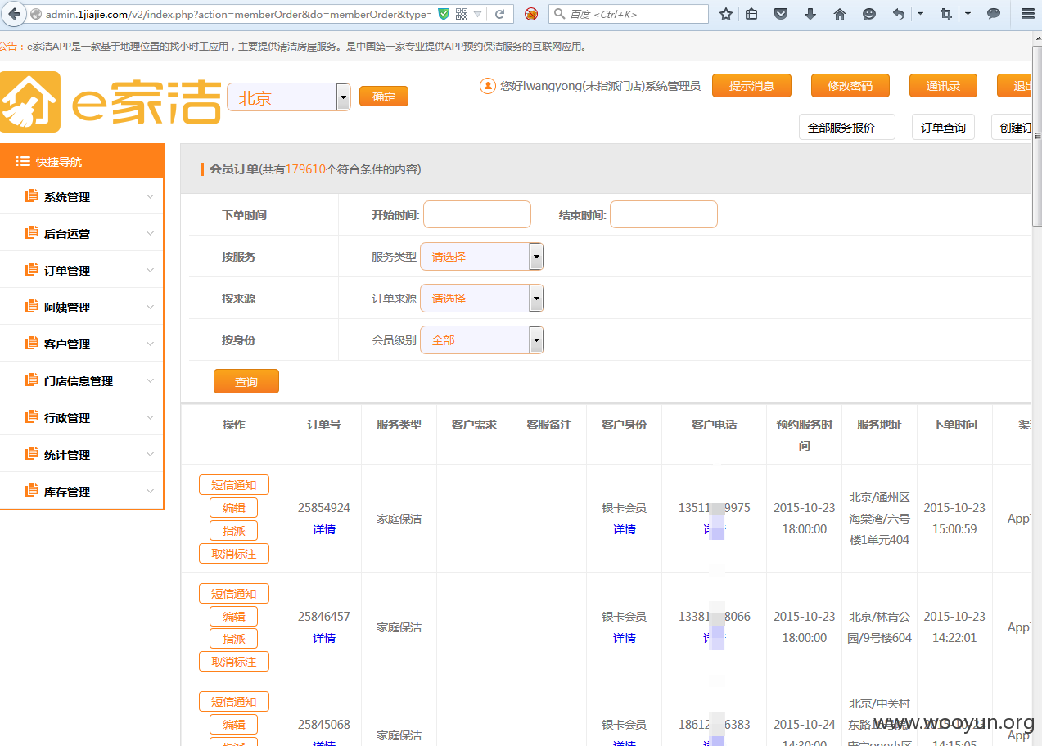This screenshot has height=746, width=1042.
Task: Click the undo curved arrow toolbar icon
Action: click(899, 14)
